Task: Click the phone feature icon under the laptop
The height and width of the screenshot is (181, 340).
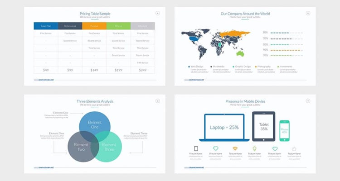Action: [x=196, y=148]
